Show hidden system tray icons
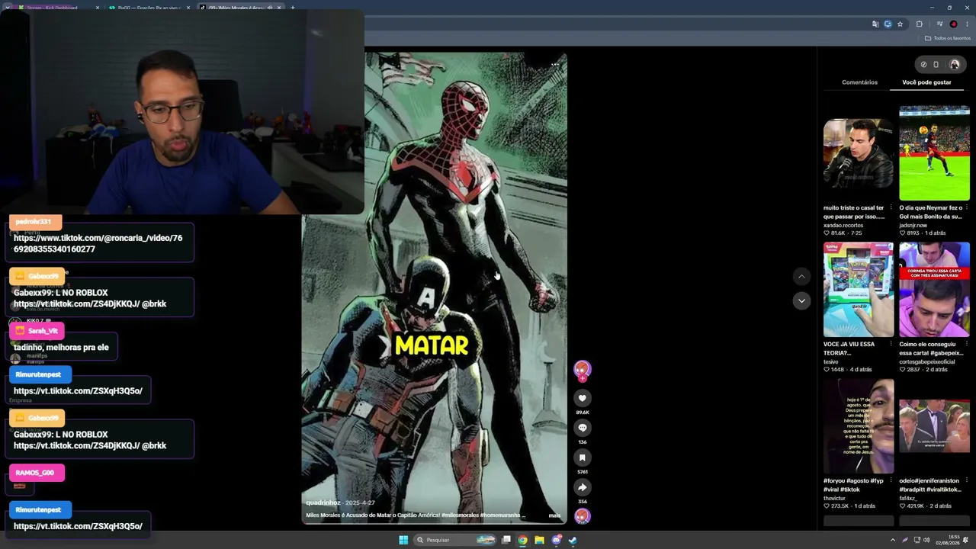 [x=893, y=540]
